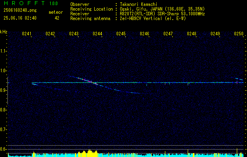
Task: Click the 0.8 kHz axis label
Action: tap(3, 110)
